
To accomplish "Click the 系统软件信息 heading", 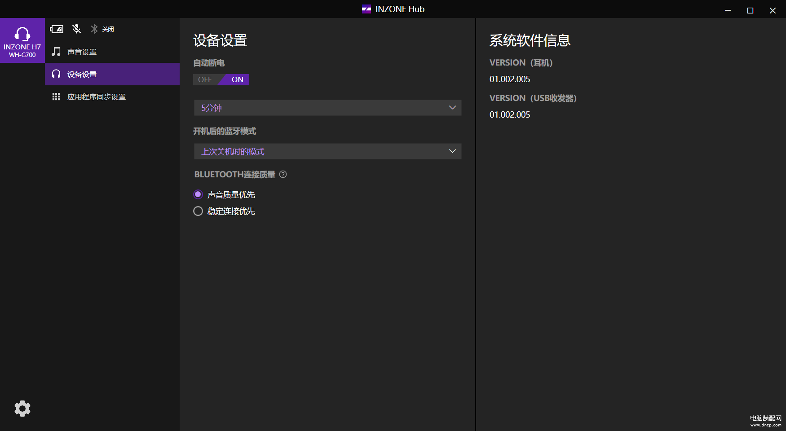I will [x=530, y=40].
